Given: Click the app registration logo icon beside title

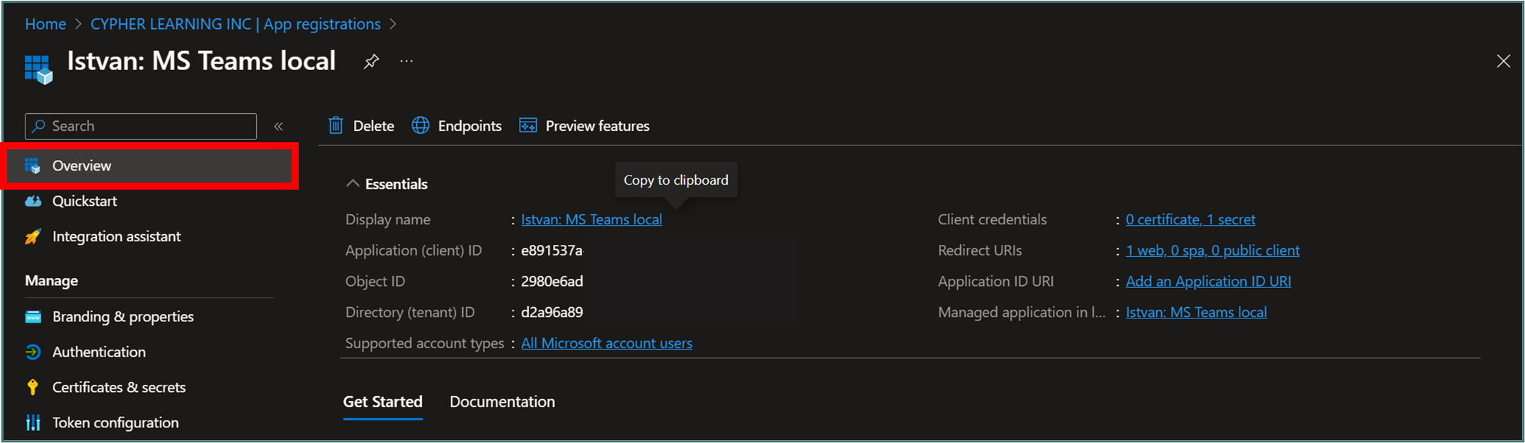Looking at the screenshot, I should pyautogui.click(x=39, y=69).
